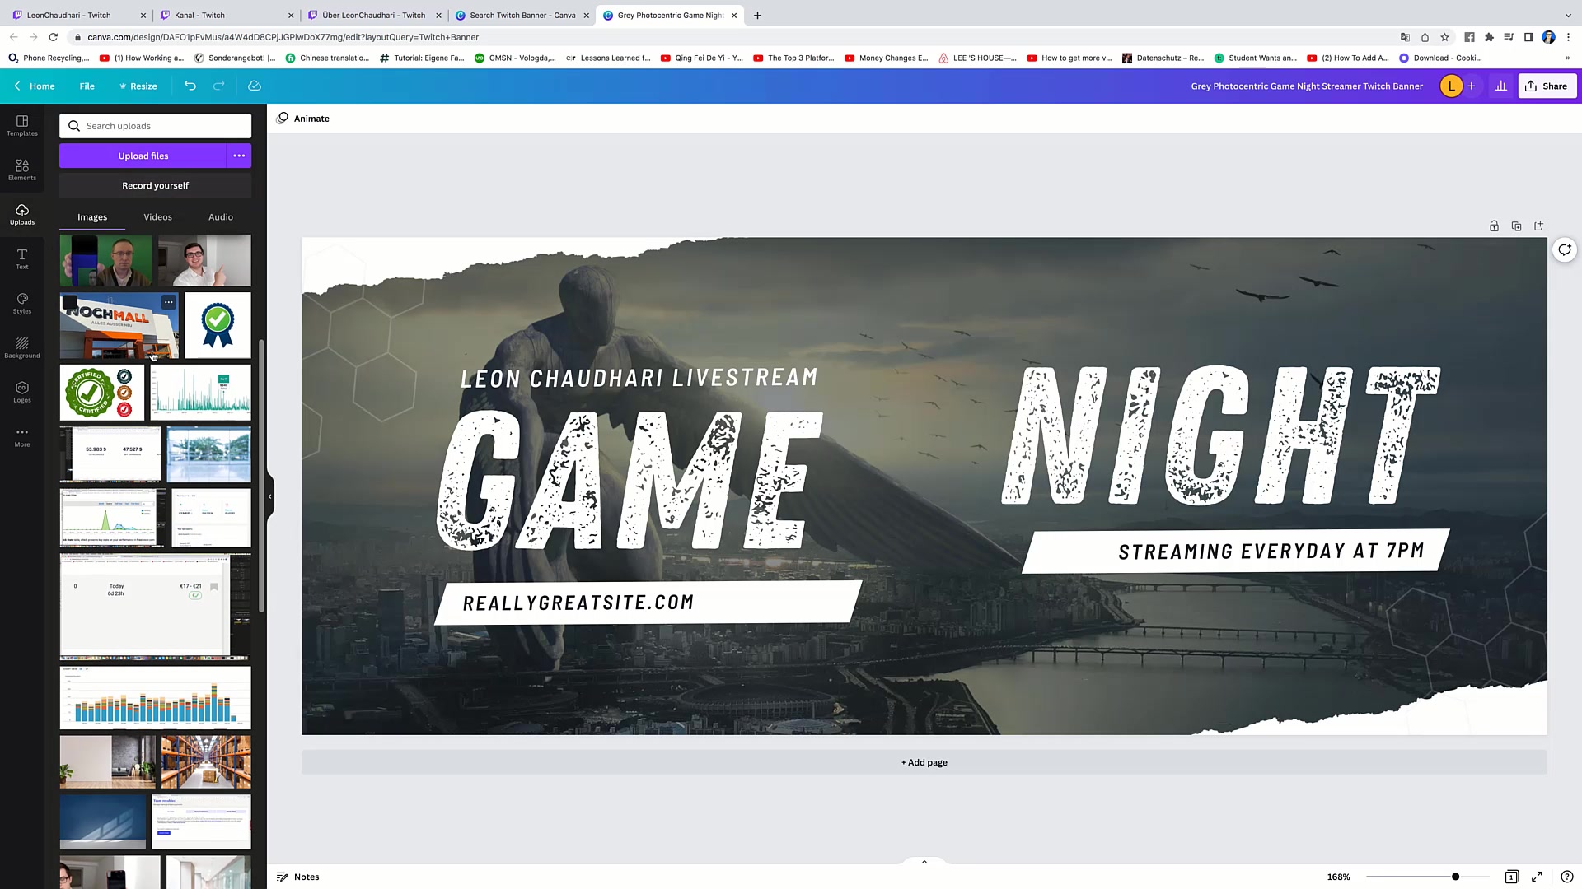The width and height of the screenshot is (1582, 889).
Task: Open the File menu
Action: pyautogui.click(x=87, y=86)
